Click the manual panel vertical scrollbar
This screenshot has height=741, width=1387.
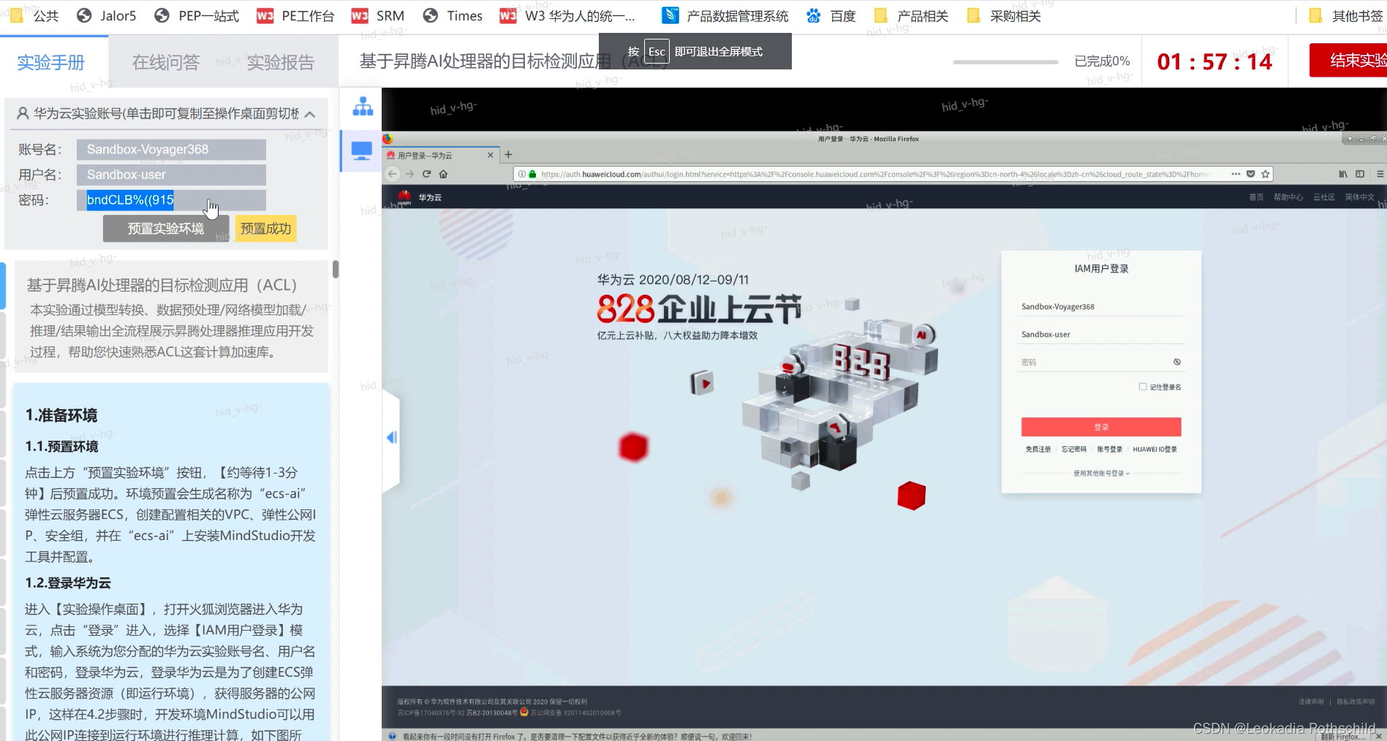pos(336,269)
